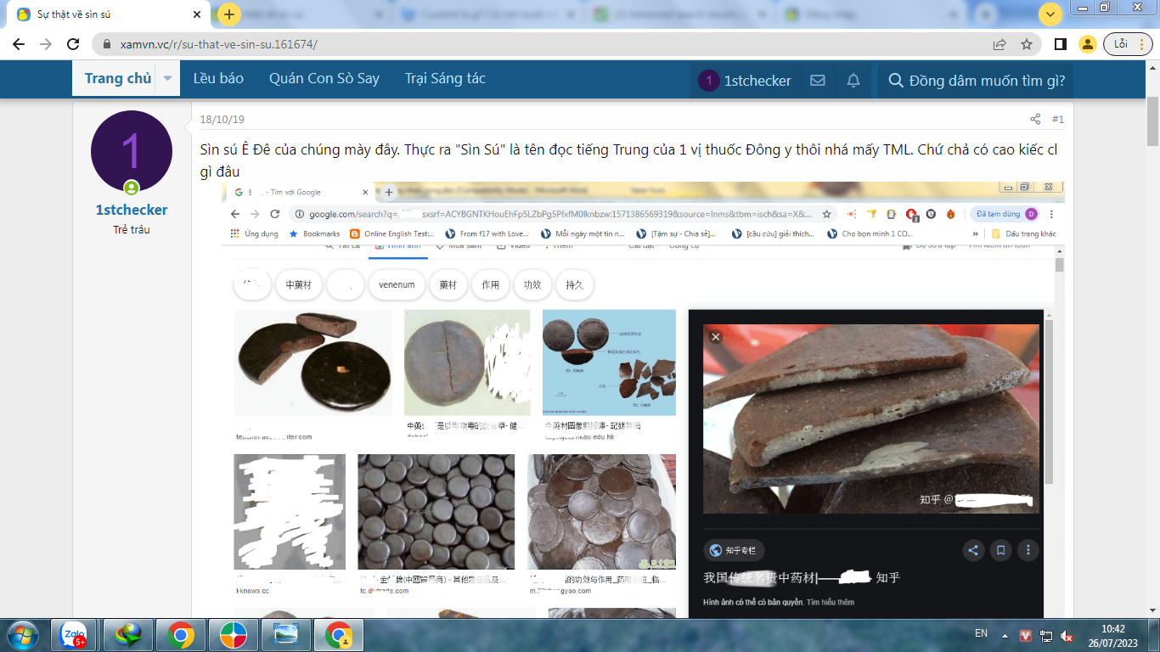1160x652 pixels.
Task: Open the new tab plus button
Action: pyautogui.click(x=228, y=14)
